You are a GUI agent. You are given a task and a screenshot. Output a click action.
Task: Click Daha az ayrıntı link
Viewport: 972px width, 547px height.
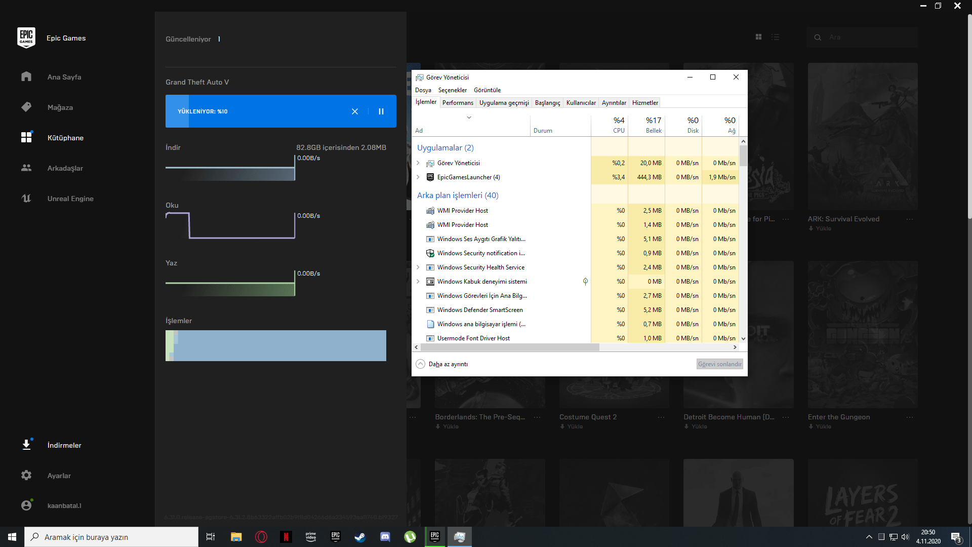point(448,364)
